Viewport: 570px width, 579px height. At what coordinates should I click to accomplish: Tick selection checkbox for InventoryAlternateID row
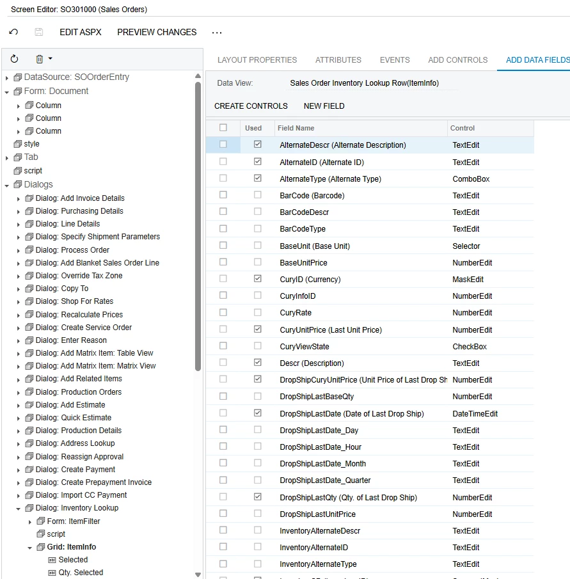coord(223,546)
